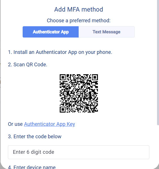This screenshot has width=159, height=169.
Task: Click the center of the QR code image
Action: click(x=79, y=93)
